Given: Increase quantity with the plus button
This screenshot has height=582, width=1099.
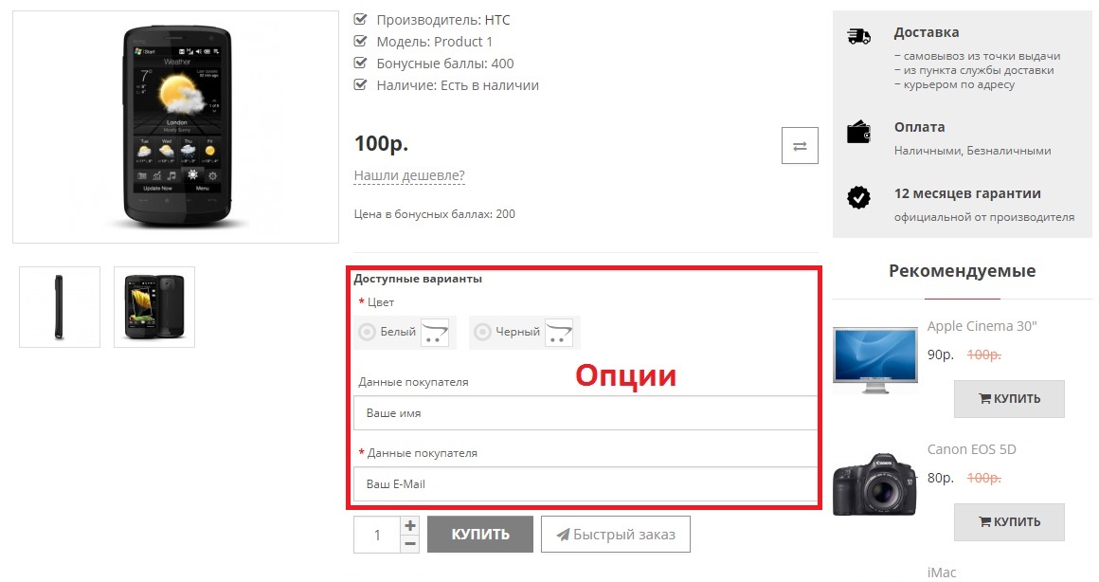Looking at the screenshot, I should (x=409, y=525).
